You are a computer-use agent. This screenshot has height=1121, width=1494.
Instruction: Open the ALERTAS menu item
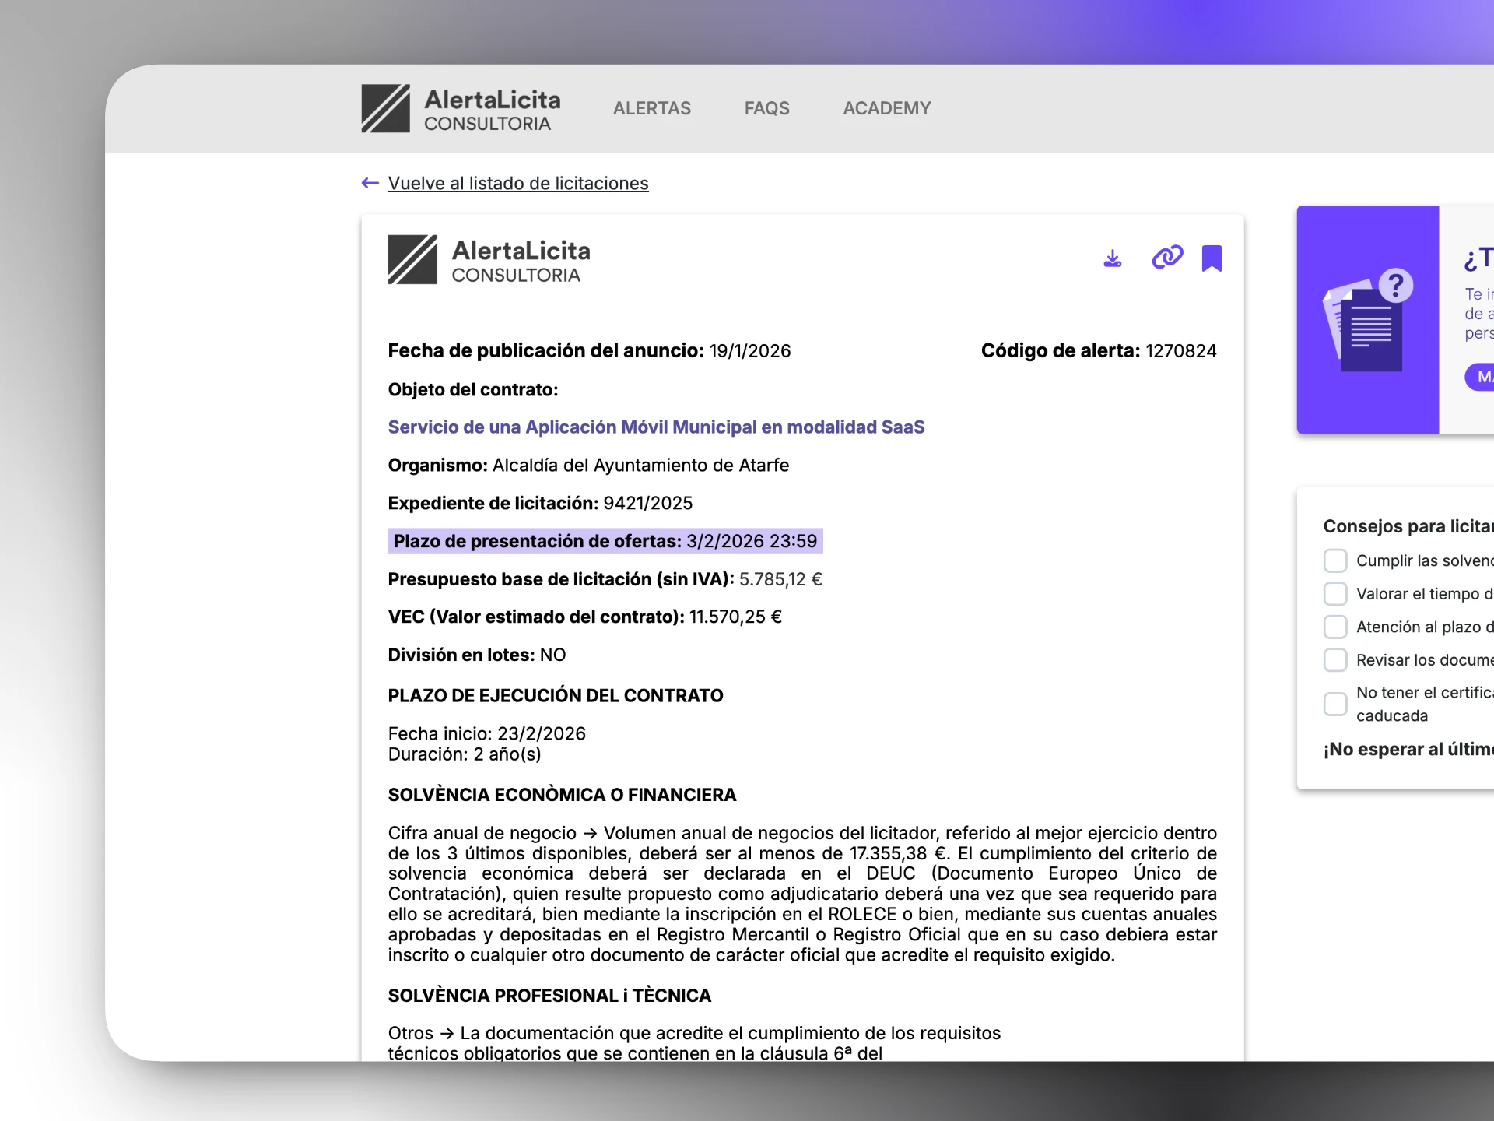pos(651,109)
